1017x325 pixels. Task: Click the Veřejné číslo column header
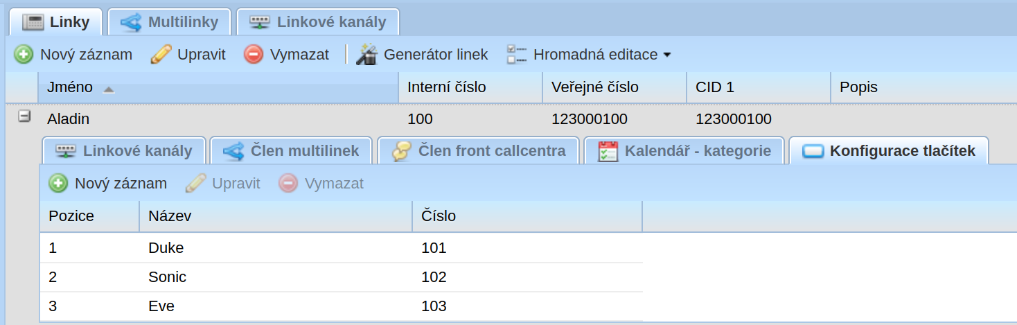pos(614,87)
